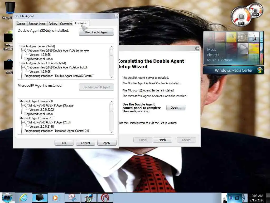The width and height of the screenshot is (270, 203).
Task: Open the Snipping Tool taskbar icon
Action: pyautogui.click(x=73, y=198)
